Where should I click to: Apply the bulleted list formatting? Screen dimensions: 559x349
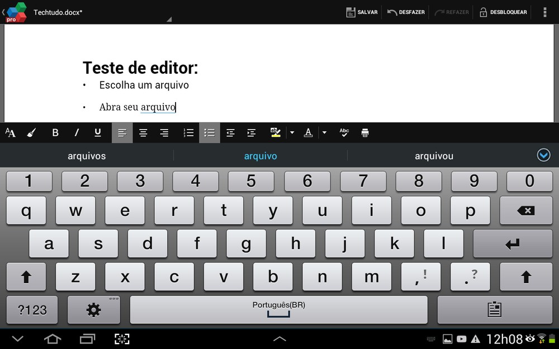[210, 132]
